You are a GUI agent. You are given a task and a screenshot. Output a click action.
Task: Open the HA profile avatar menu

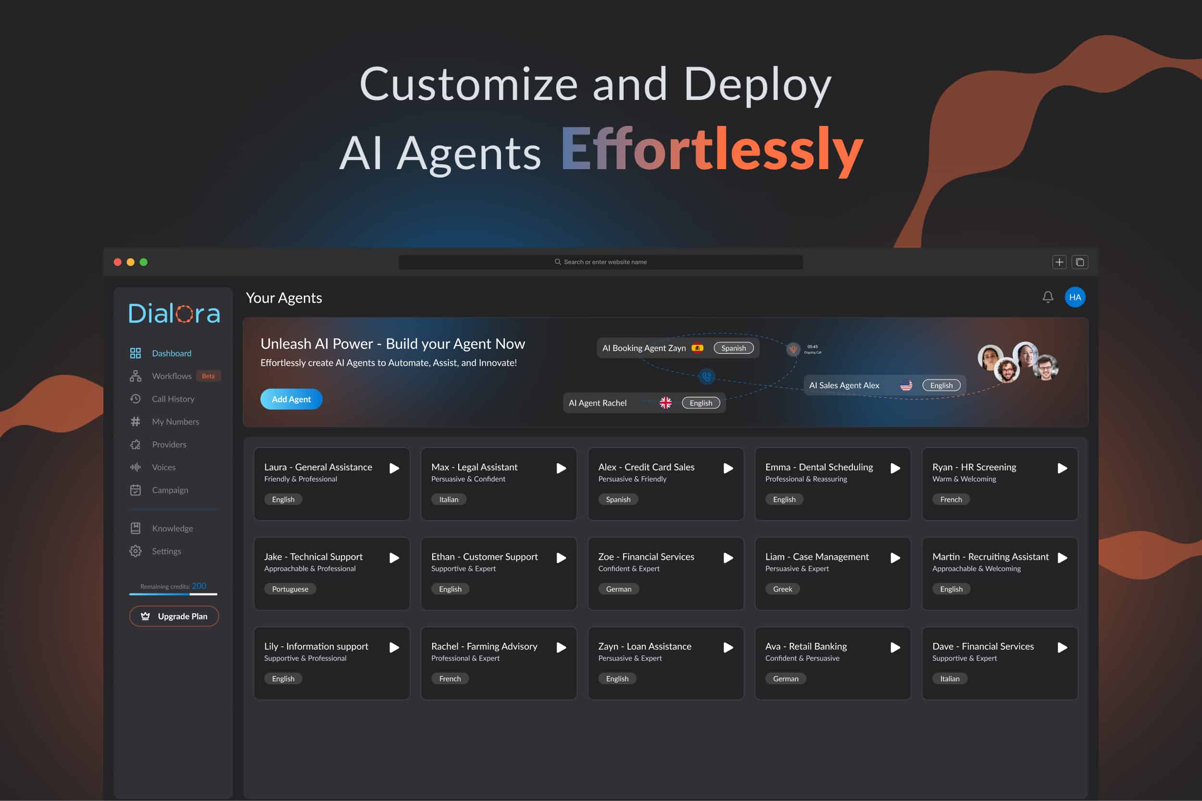pos(1076,297)
